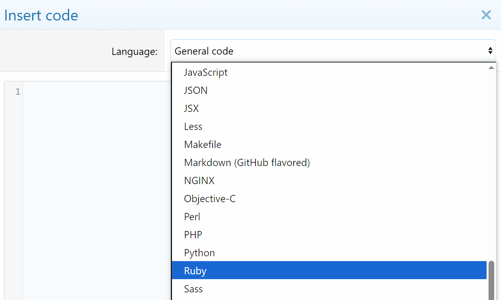
Task: Select the highlighted Ruby option
Action: (329, 271)
